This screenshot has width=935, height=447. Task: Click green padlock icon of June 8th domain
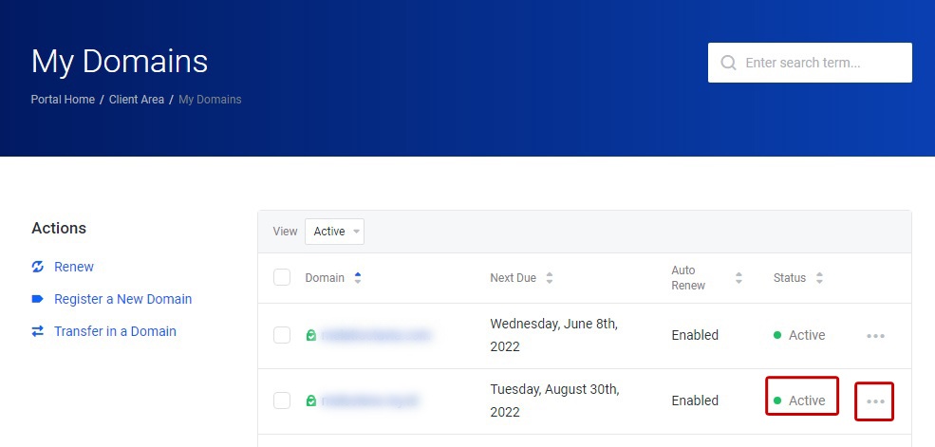[310, 335]
